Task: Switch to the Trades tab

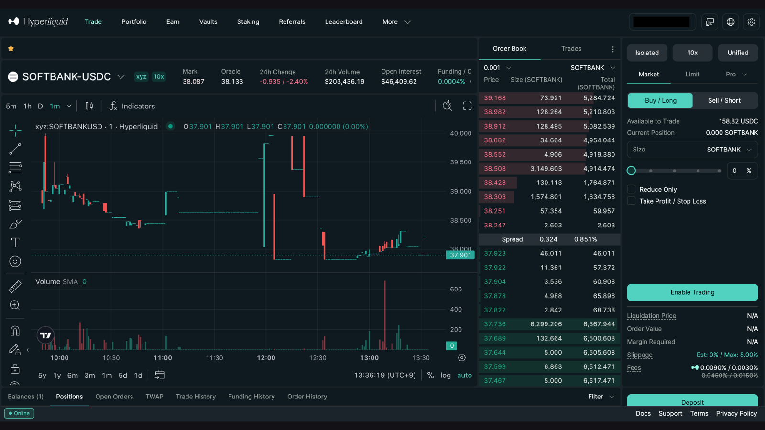Action: coord(571,48)
